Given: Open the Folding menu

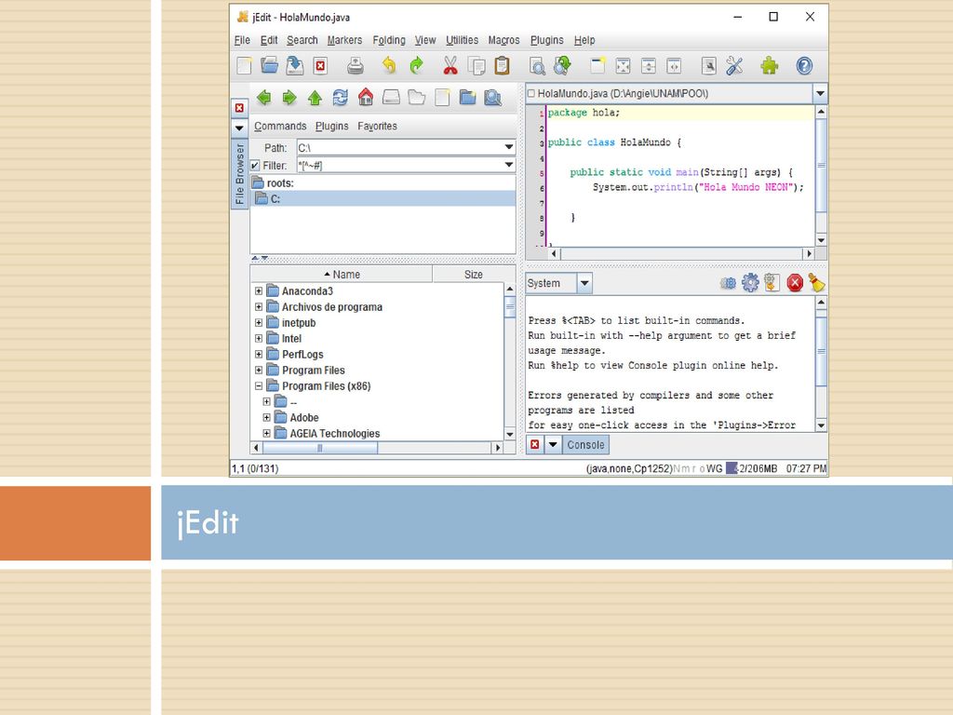Looking at the screenshot, I should tap(389, 40).
